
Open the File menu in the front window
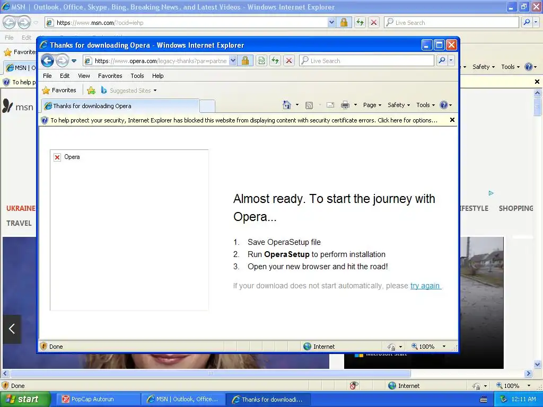pos(47,76)
